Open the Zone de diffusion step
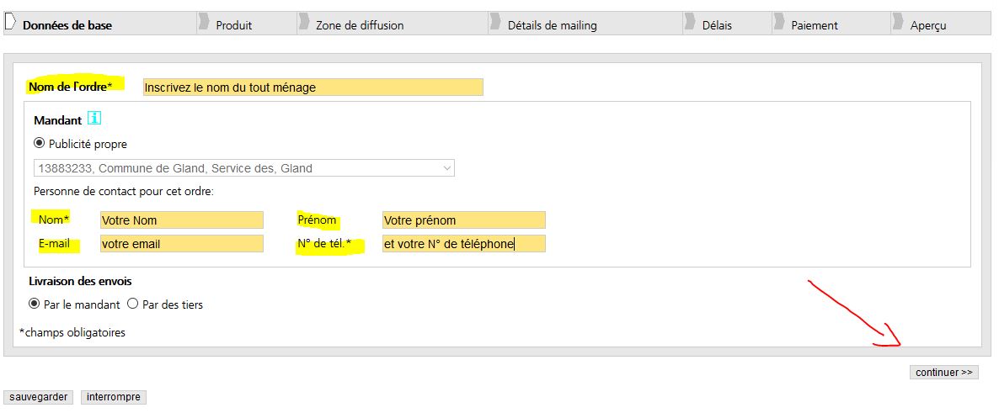This screenshot has width=999, height=413. coord(360,25)
